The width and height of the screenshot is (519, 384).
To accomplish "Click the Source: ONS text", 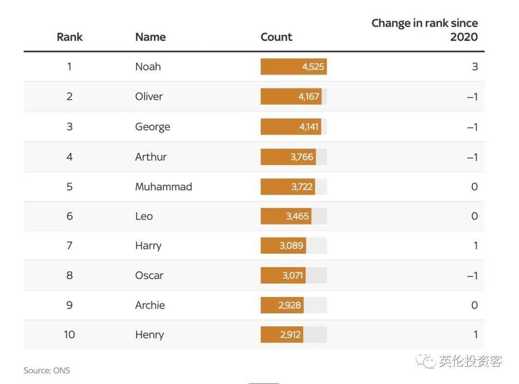I will pos(47,371).
